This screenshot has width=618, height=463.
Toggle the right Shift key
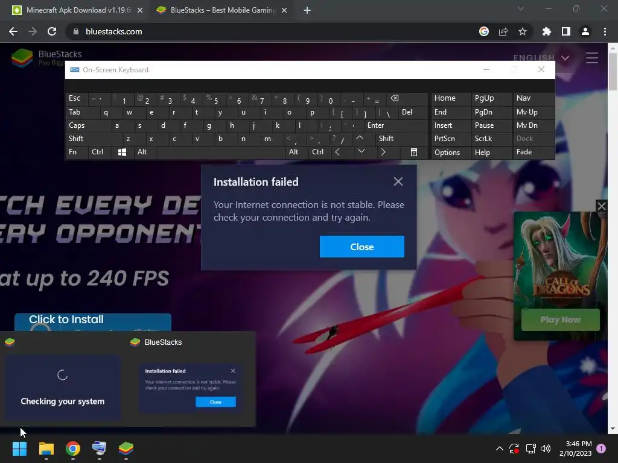tap(401, 139)
